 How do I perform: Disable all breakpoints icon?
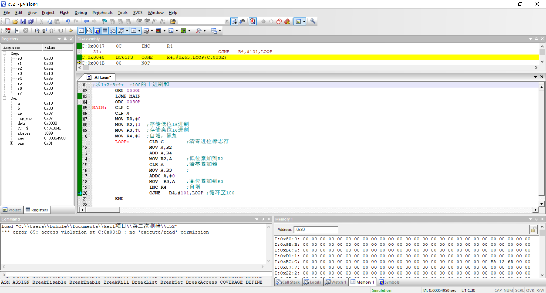tap(279, 21)
